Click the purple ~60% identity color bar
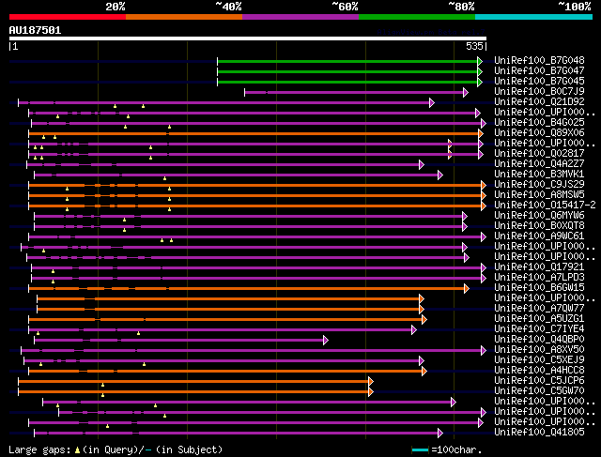The image size is (601, 457). [x=300, y=17]
